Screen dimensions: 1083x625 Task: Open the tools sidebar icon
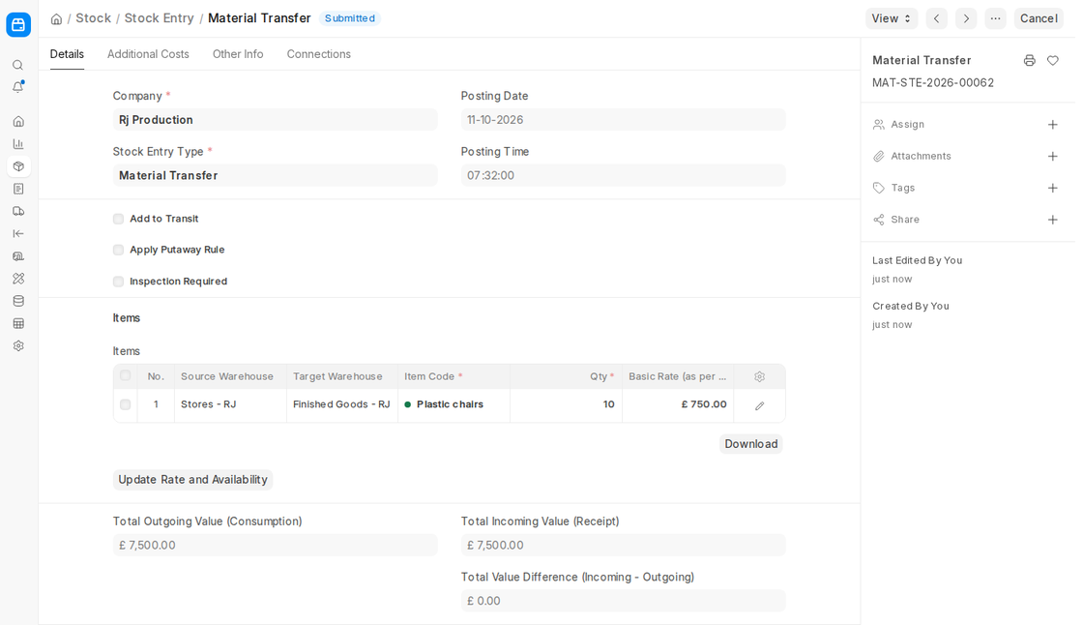[x=18, y=279]
